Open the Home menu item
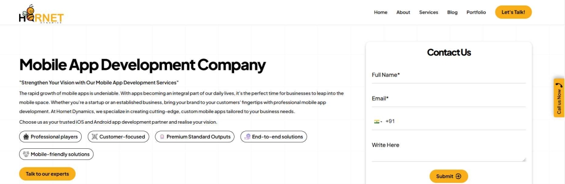565x184 pixels. pyautogui.click(x=380, y=12)
